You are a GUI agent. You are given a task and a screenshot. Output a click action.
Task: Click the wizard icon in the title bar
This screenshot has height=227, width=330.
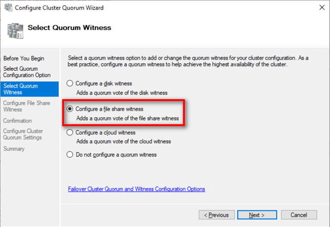coord(8,8)
